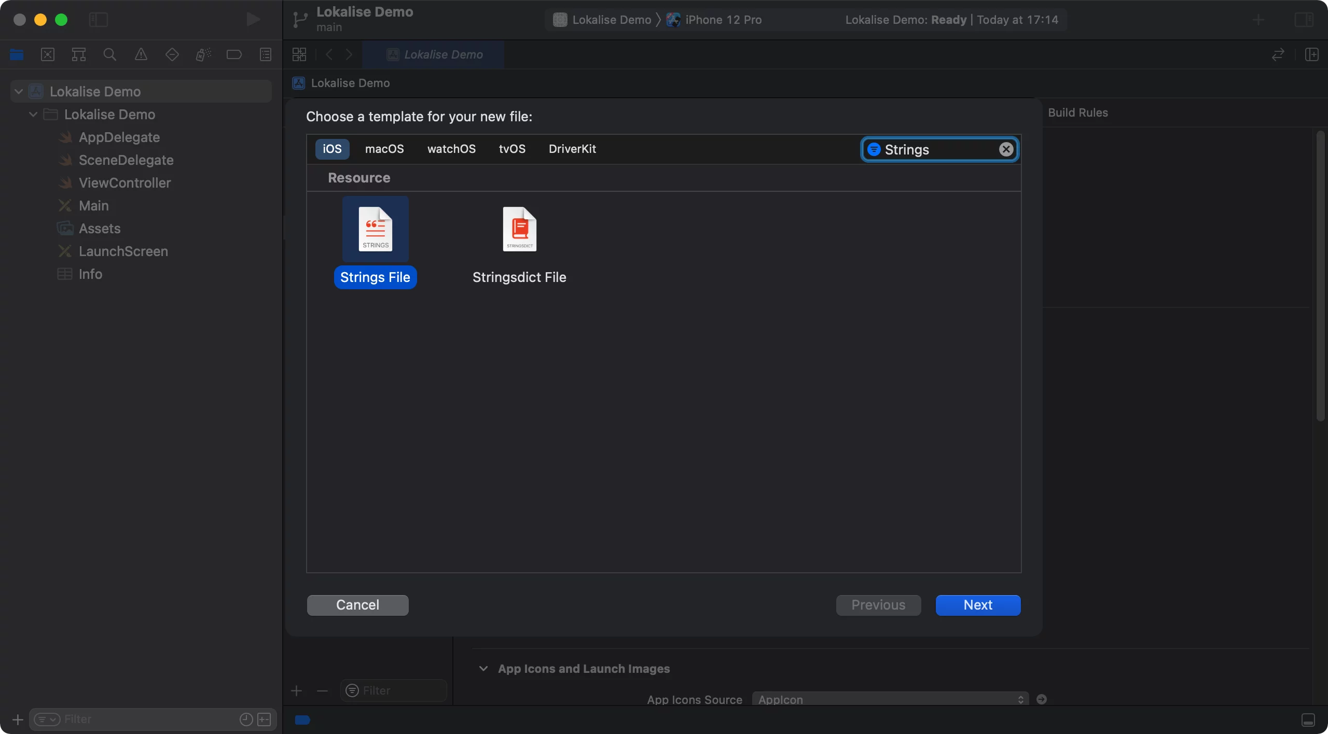Viewport: 1328px width, 734px height.
Task: Expand the App Icons and Launch Images section
Action: coord(483,669)
